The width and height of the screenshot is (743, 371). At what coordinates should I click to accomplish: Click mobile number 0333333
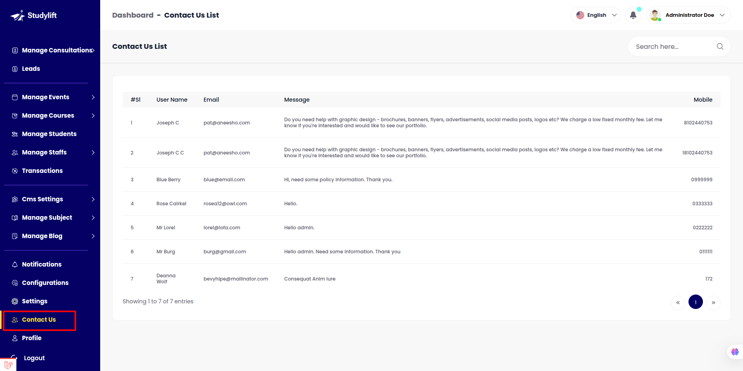click(702, 204)
